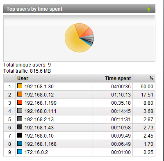Click the orange swatch for 192.168.0.12
Viewport: 164px width, 161px height.
click(x=20, y=94)
